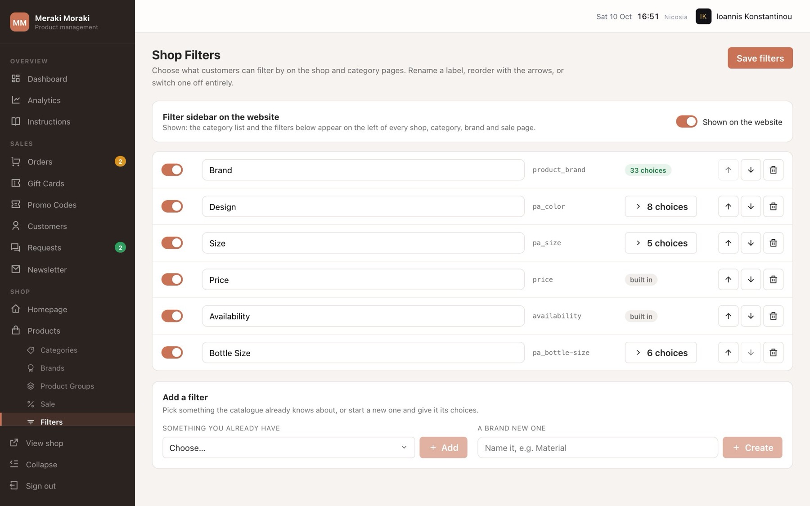Click the Create button for new filter
This screenshot has height=506, width=810.
click(752, 448)
